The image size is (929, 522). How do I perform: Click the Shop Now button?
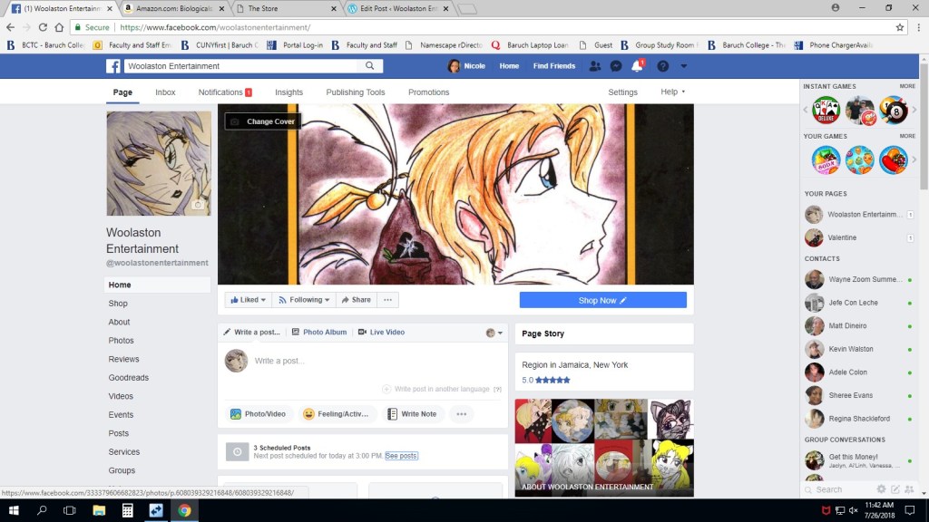[602, 300]
